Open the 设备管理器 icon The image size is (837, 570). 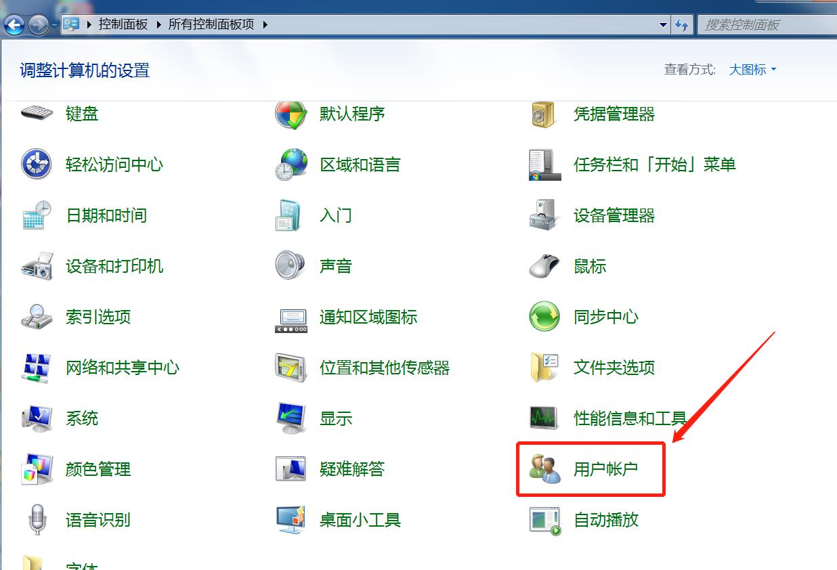[x=544, y=215]
